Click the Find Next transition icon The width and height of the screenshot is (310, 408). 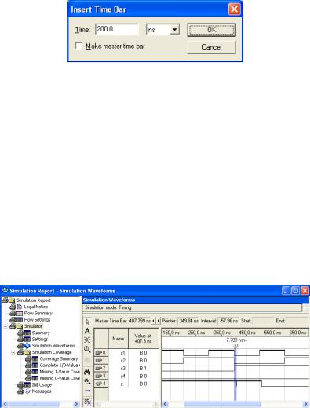click(87, 381)
